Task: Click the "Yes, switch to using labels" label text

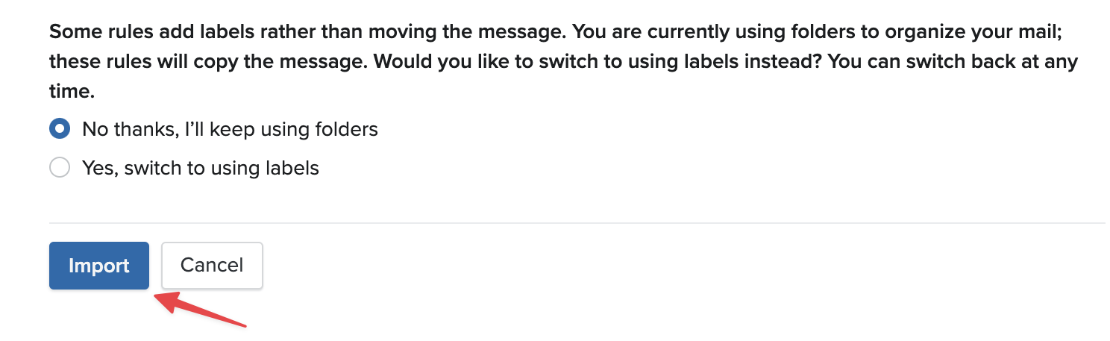Action: tap(200, 168)
